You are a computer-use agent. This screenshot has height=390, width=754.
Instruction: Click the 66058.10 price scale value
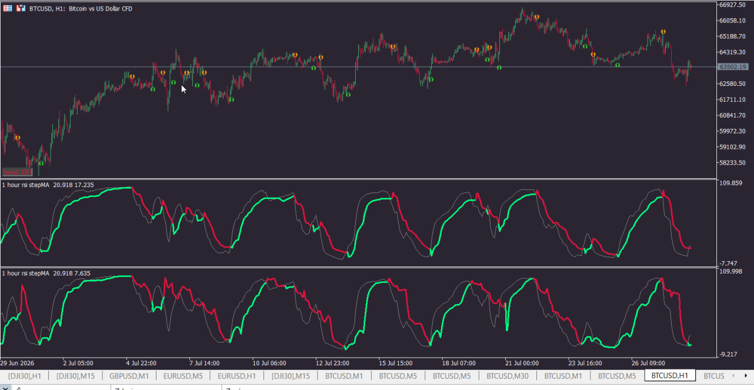point(732,21)
